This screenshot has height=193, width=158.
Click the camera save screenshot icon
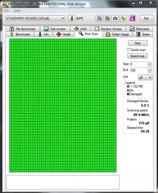(115, 18)
